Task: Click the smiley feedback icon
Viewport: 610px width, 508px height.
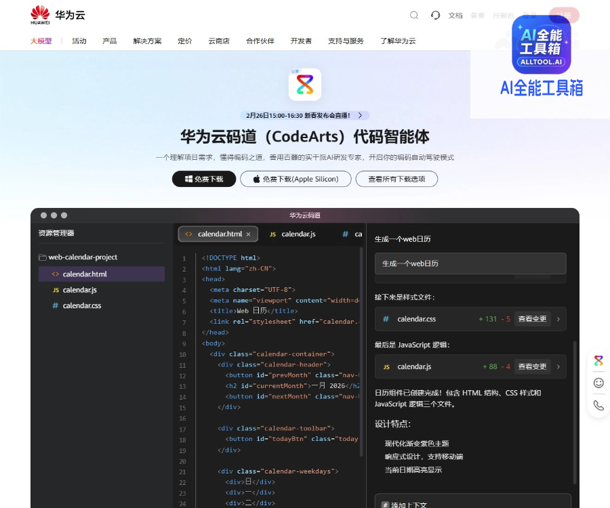Action: 598,383
